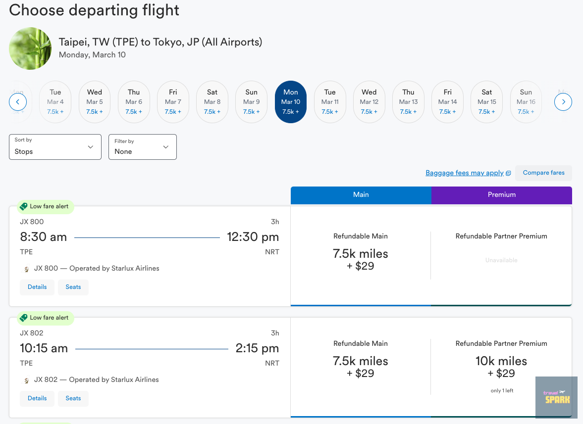The height and width of the screenshot is (424, 583).
Task: Select Tue Mar 11 in date carousel
Action: 330,102
